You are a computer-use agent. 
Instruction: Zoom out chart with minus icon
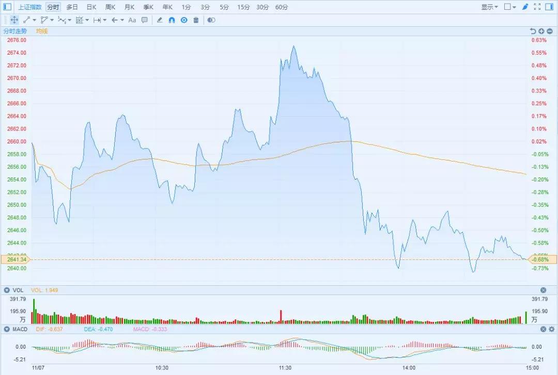tap(550, 31)
